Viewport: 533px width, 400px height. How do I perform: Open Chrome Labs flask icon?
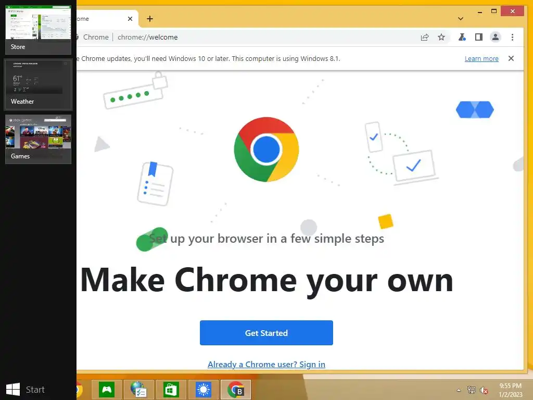pos(462,37)
